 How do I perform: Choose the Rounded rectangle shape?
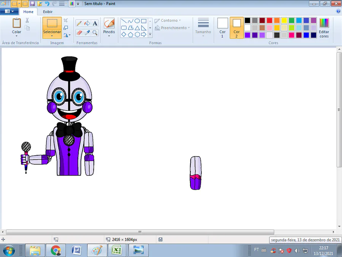[x=123, y=28]
